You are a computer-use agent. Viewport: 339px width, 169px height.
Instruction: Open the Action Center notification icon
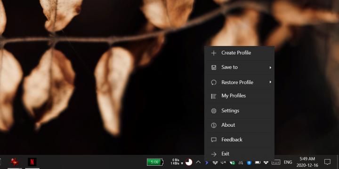click(x=327, y=162)
